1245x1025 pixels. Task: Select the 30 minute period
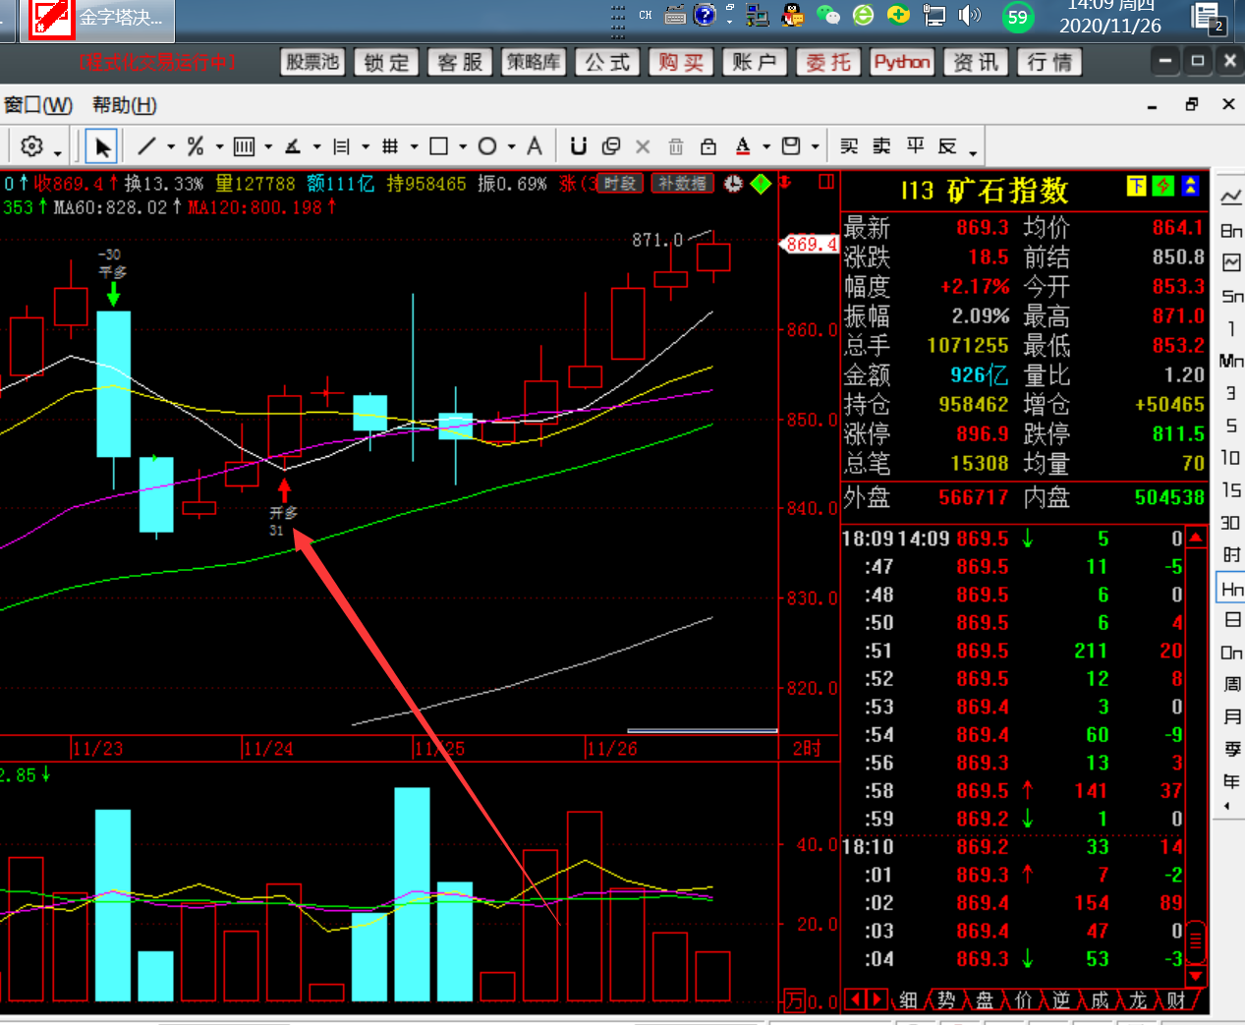pyautogui.click(x=1231, y=523)
